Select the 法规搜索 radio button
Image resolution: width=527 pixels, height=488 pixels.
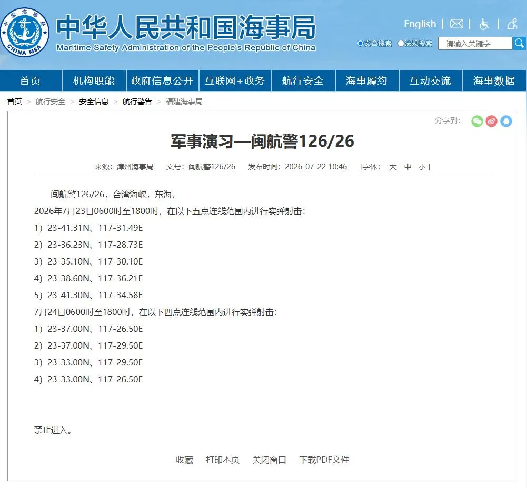pyautogui.click(x=401, y=43)
